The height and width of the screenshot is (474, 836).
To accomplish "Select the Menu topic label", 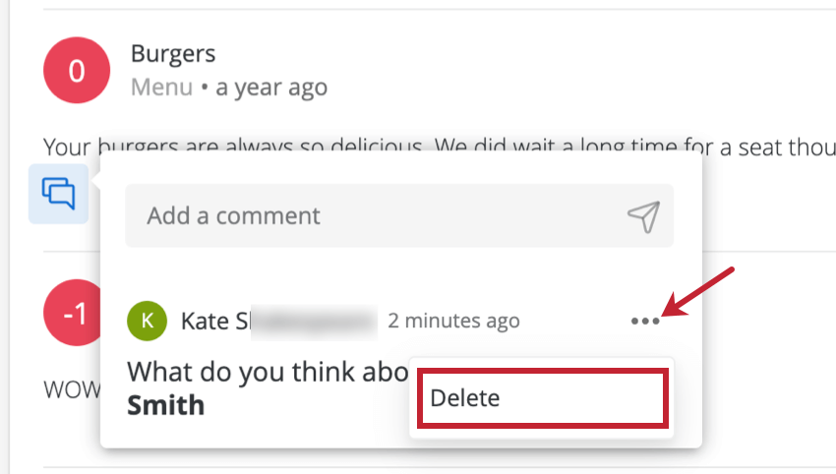I will pyautogui.click(x=161, y=88).
